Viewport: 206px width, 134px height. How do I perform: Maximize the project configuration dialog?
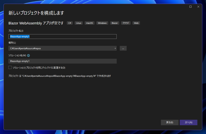point(191,7)
